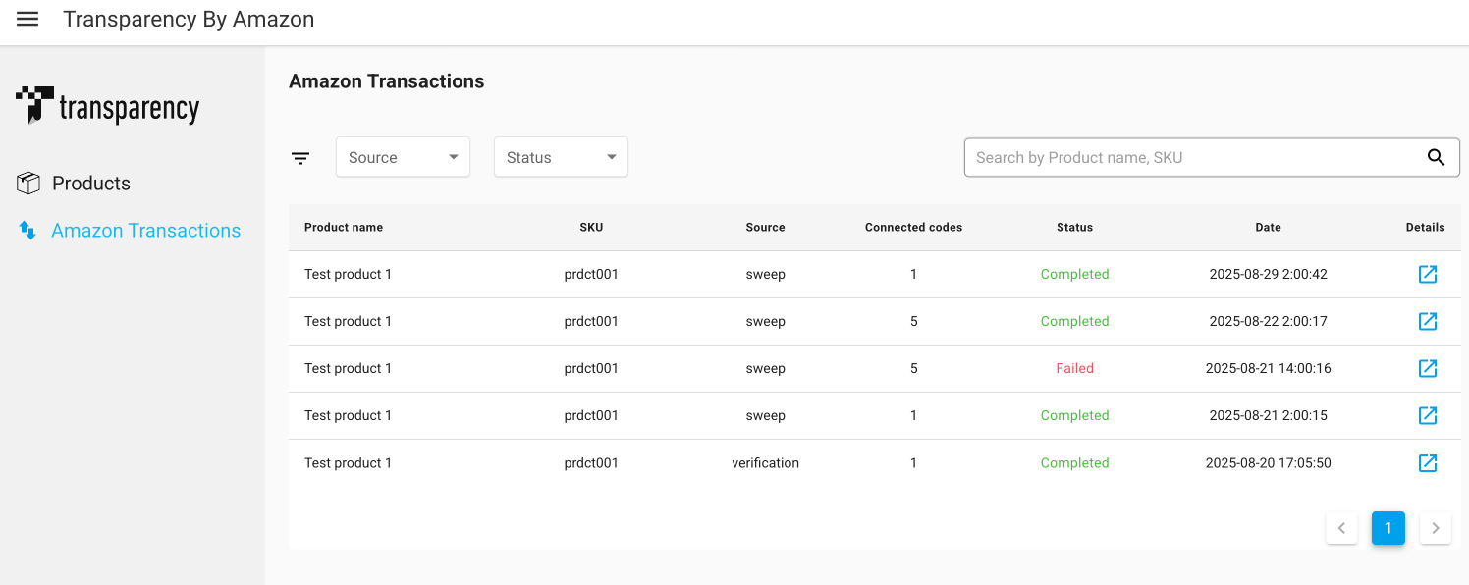The height and width of the screenshot is (585, 1469).
Task: Open details for 2025-08-29 2:00:42 transaction
Action: point(1428,274)
